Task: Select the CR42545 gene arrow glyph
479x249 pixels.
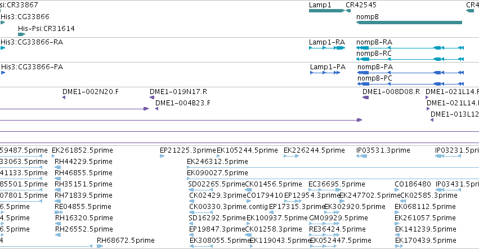Action: [x=348, y=11]
